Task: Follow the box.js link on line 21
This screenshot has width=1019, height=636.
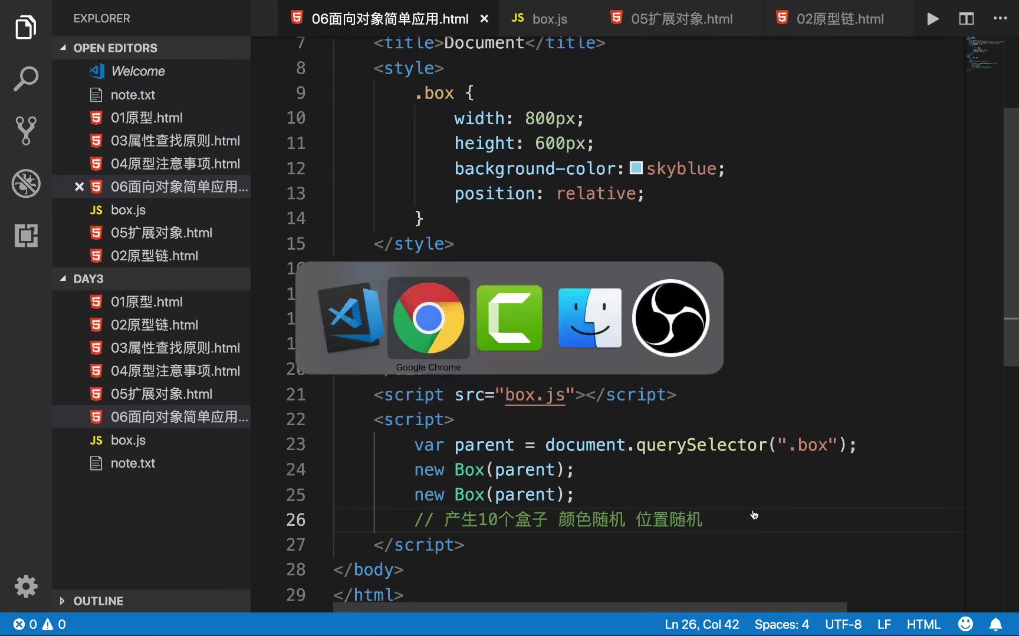Action: (535, 395)
